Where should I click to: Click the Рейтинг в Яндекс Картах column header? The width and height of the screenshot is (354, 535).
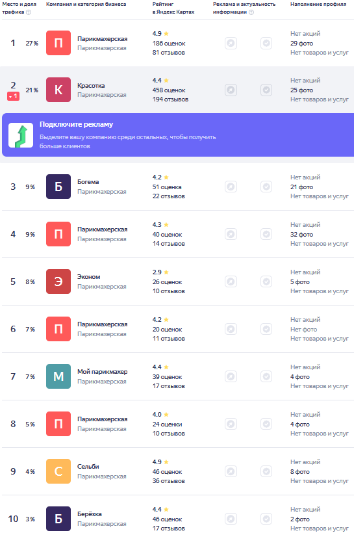(x=173, y=8)
